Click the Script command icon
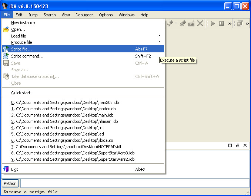The width and height of the screenshot is (251, 196). point(6,56)
